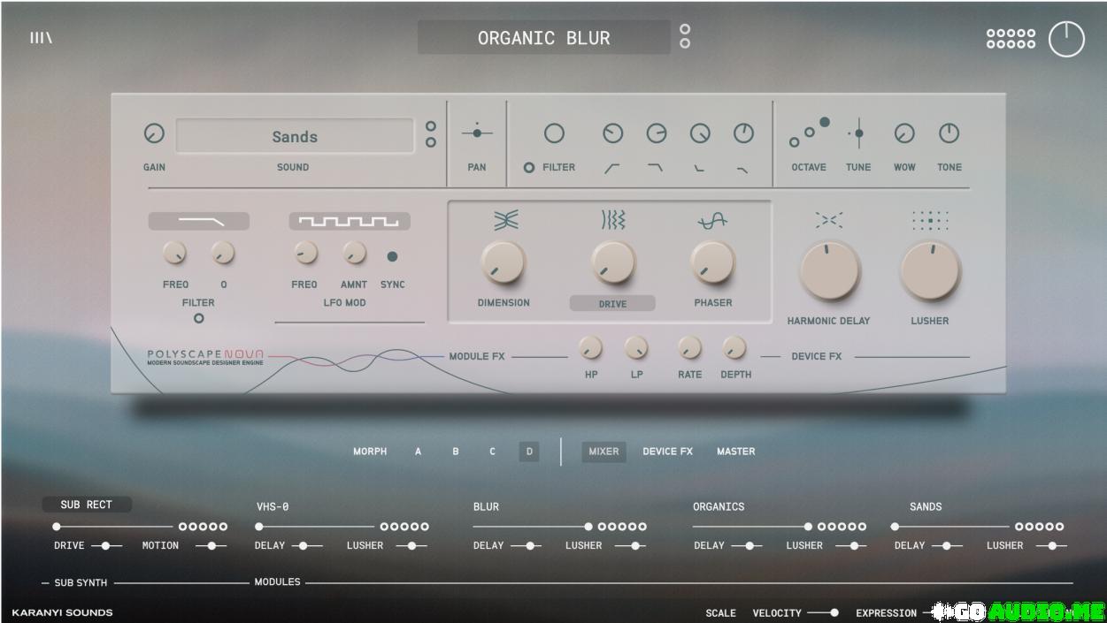
Task: Open the LFO square waveform selector
Action: (350, 221)
